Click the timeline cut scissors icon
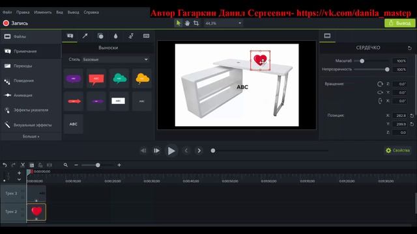This screenshot has width=417, height=234. (x=23, y=165)
